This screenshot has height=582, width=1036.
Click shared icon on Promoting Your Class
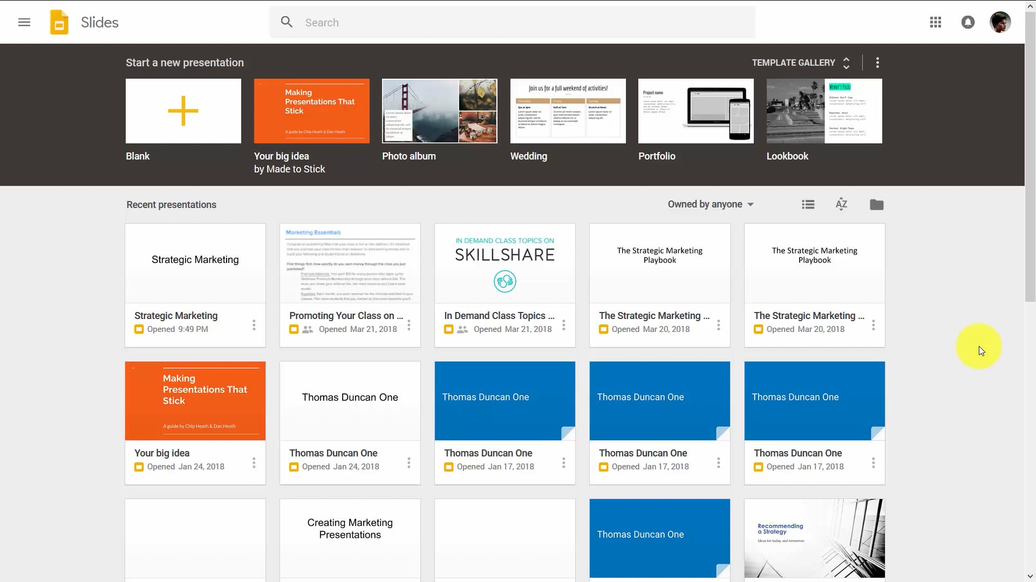point(308,329)
